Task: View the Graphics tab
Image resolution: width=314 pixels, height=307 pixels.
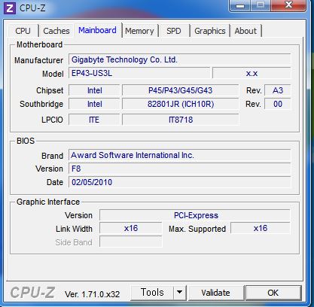Action: click(210, 31)
